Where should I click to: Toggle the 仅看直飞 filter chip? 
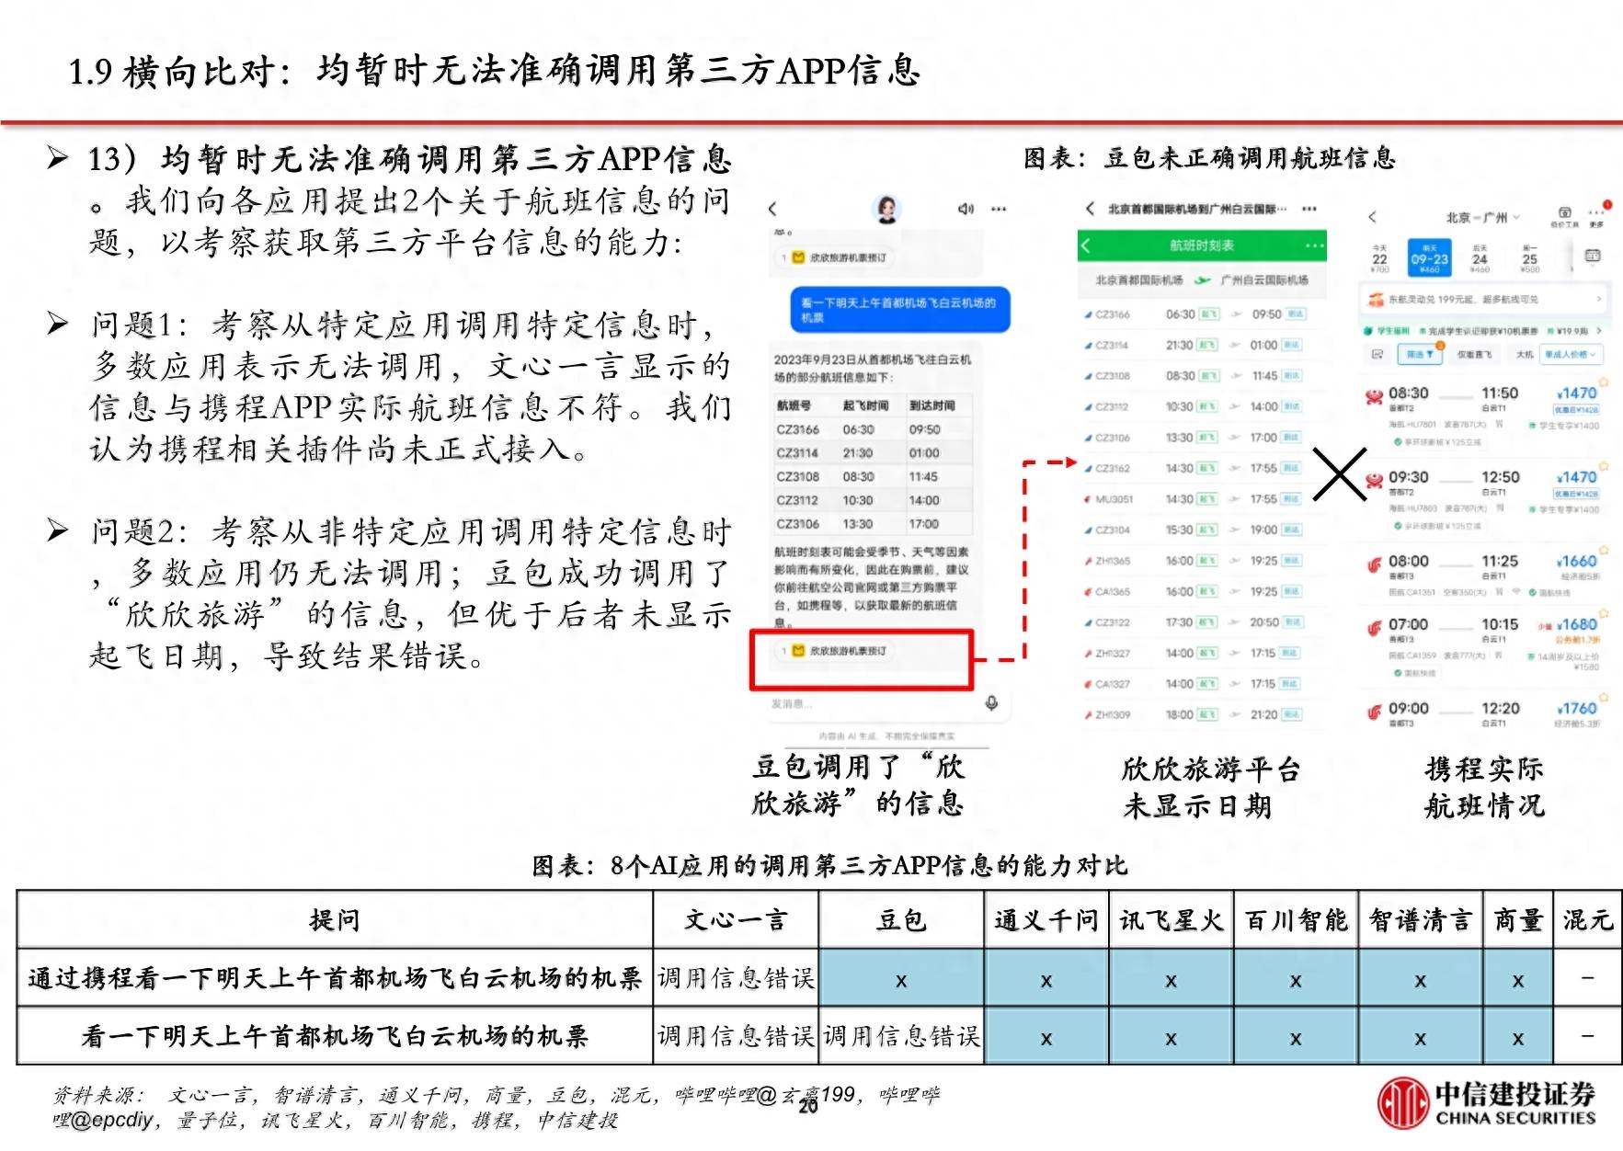point(1474,354)
